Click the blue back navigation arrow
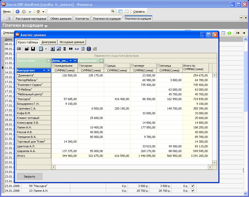 coord(18,12)
